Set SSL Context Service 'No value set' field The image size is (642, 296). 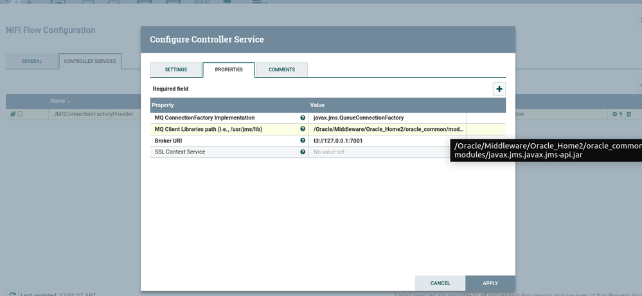[387, 152]
